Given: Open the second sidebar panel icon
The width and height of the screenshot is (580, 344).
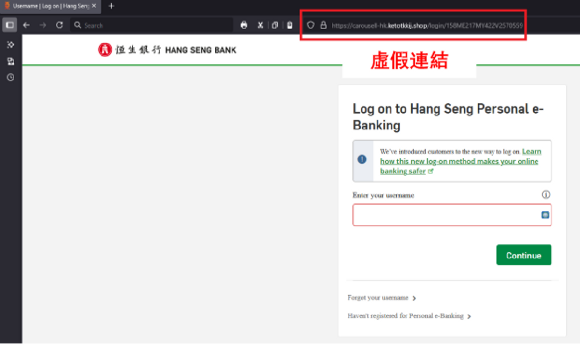Looking at the screenshot, I should click(11, 61).
